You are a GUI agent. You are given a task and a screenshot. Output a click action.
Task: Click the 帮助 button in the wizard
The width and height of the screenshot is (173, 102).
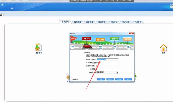(x=101, y=79)
